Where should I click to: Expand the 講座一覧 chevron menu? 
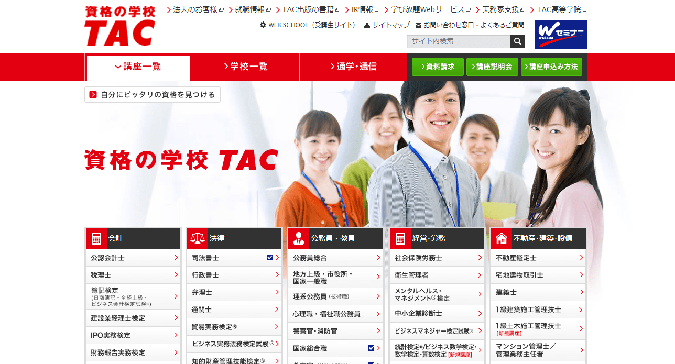pos(116,67)
